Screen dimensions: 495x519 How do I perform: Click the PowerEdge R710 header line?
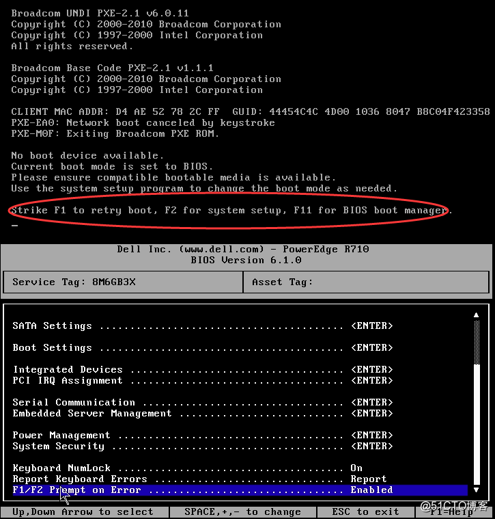[x=243, y=249]
